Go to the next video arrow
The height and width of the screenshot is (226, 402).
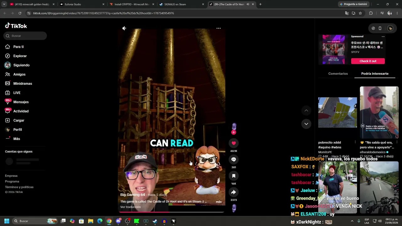coord(306,124)
